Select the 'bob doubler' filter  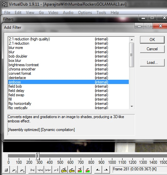[x=69, y=56]
